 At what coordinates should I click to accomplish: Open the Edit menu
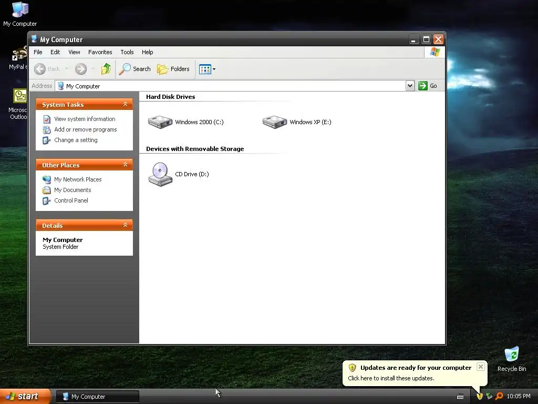(x=55, y=52)
